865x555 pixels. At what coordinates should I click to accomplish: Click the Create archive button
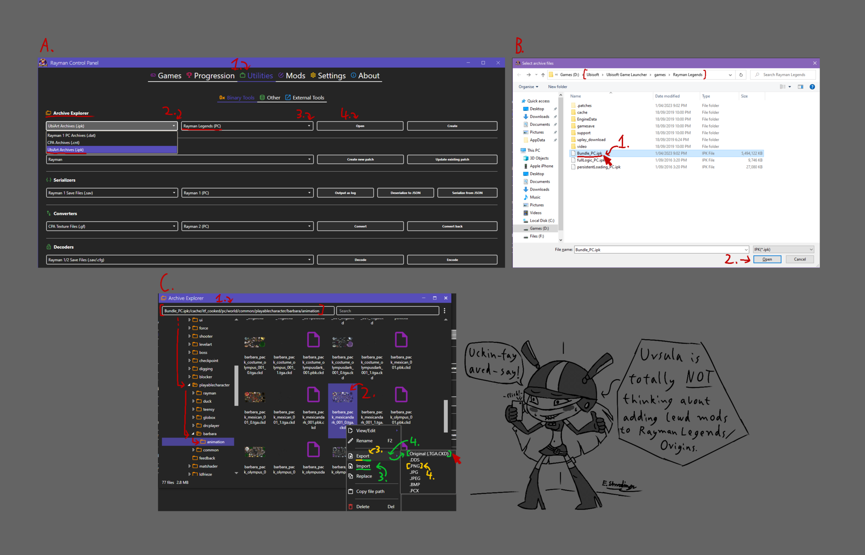(x=452, y=126)
